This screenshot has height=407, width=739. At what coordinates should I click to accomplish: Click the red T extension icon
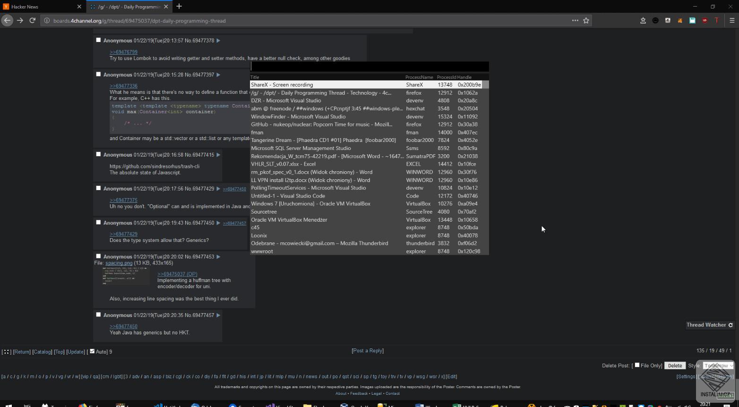tap(717, 21)
